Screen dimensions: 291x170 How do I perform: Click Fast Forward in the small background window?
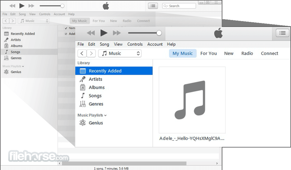pyautogui.click(x=31, y=6)
